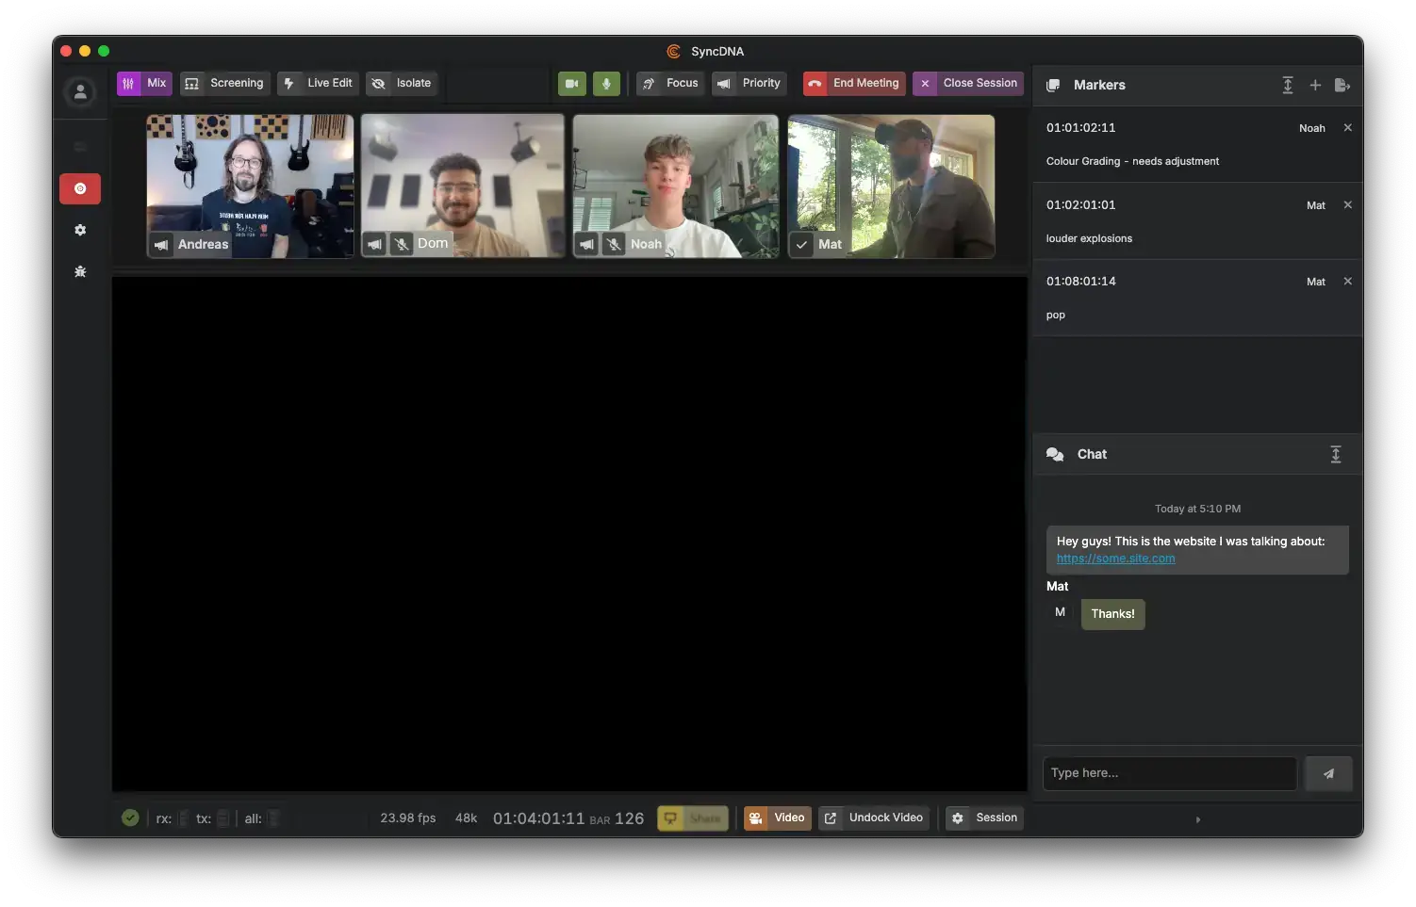Open the https://some.site.com link in chat
This screenshot has width=1416, height=907.
click(x=1116, y=558)
